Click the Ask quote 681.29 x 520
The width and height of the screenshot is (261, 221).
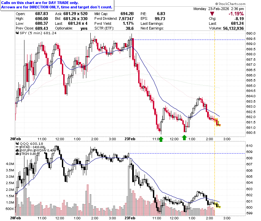pyautogui.click(x=75, y=14)
